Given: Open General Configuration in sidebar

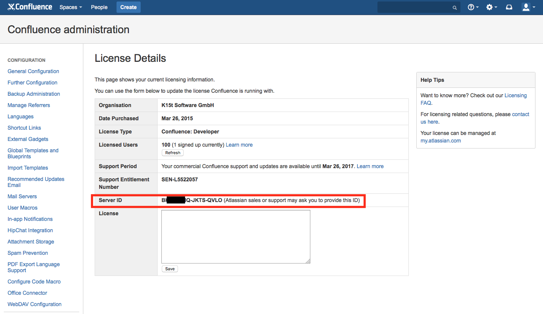Looking at the screenshot, I should click(33, 71).
